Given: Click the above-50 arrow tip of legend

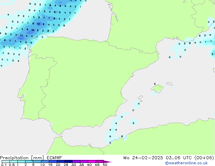Looking at the screenshot, I should coord(107,162).
